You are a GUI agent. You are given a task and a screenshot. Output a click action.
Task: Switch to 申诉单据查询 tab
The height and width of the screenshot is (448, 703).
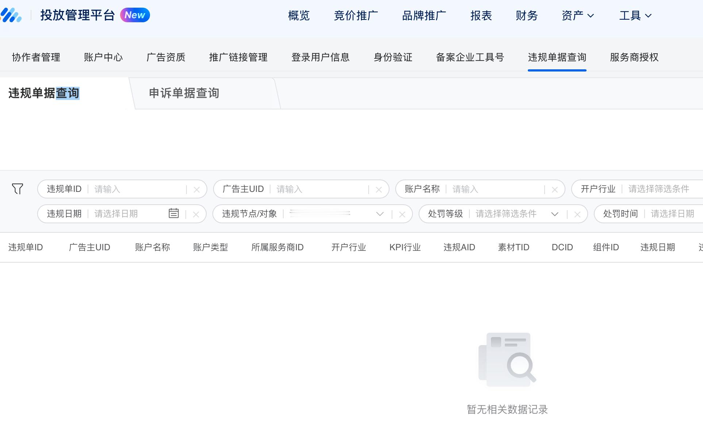point(184,93)
